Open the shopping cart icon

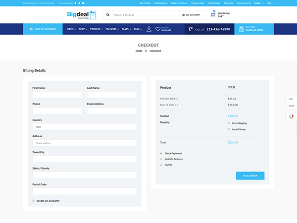click(x=213, y=14)
